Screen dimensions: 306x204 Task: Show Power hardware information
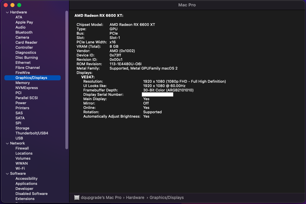click(21, 103)
